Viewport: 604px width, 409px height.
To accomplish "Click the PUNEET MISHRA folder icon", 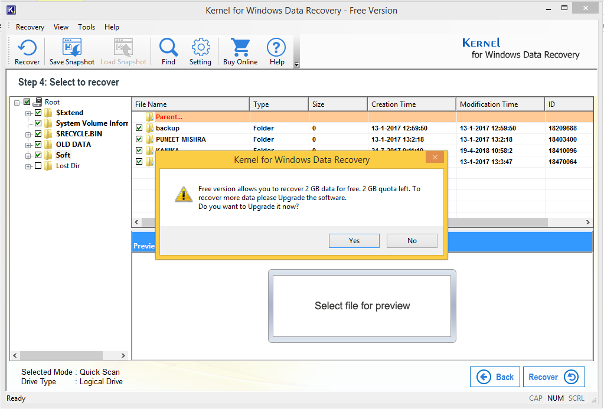I will pos(149,139).
